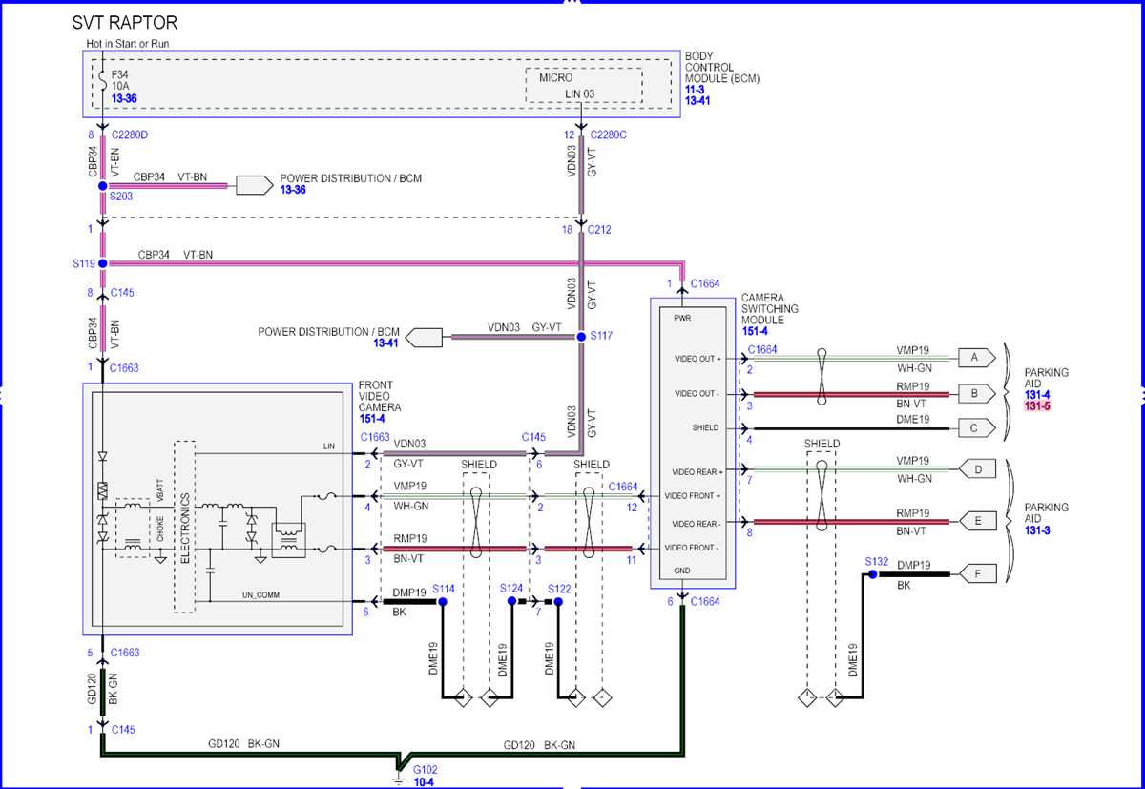Click the VIDEO REAR - pin label
The width and height of the screenshot is (1145, 789).
pos(697,524)
